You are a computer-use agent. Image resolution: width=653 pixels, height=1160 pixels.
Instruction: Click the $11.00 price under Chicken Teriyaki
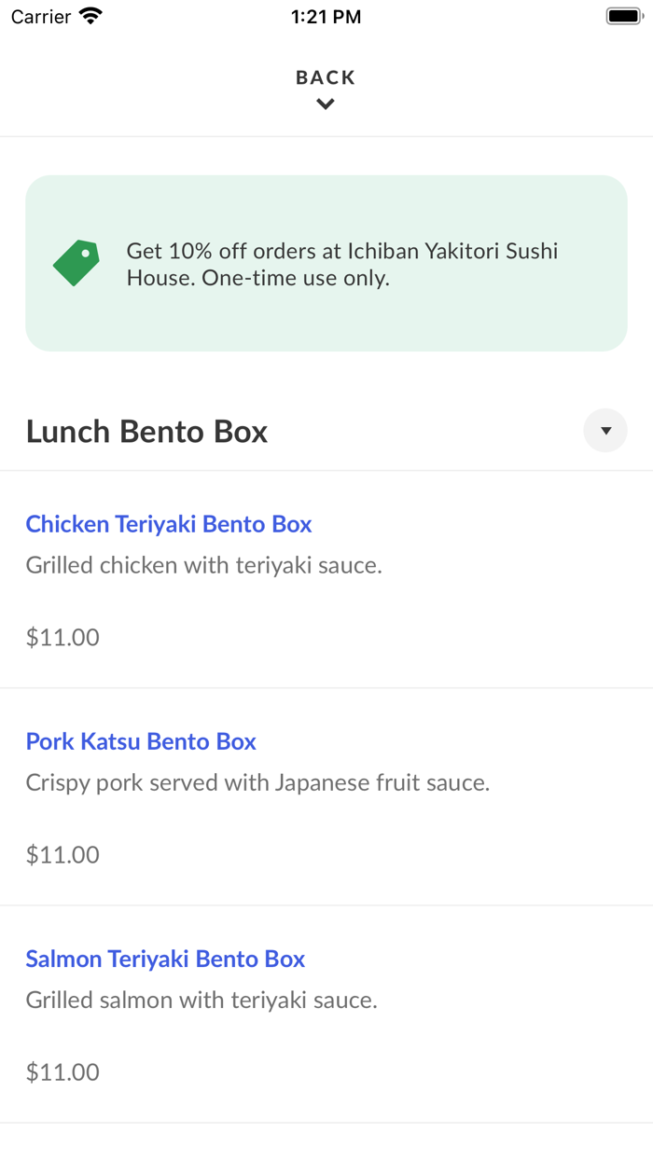[x=63, y=637]
